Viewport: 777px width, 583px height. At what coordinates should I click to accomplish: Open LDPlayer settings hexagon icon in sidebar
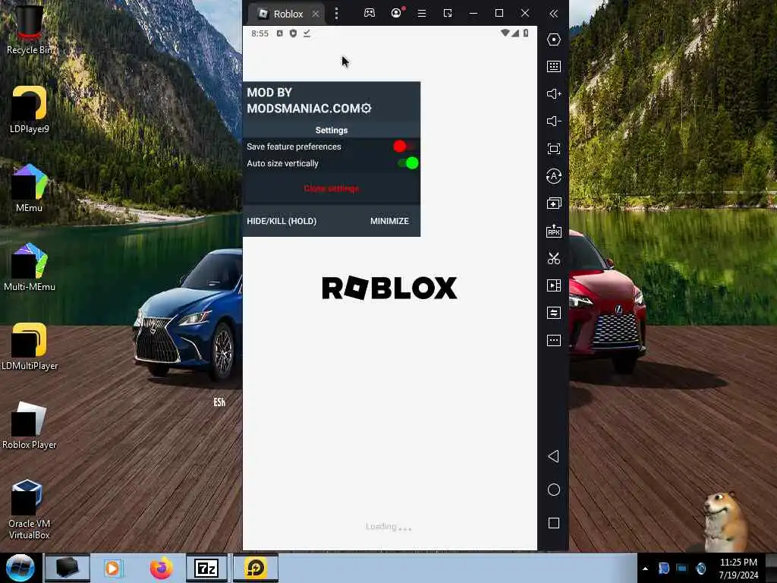pos(553,39)
